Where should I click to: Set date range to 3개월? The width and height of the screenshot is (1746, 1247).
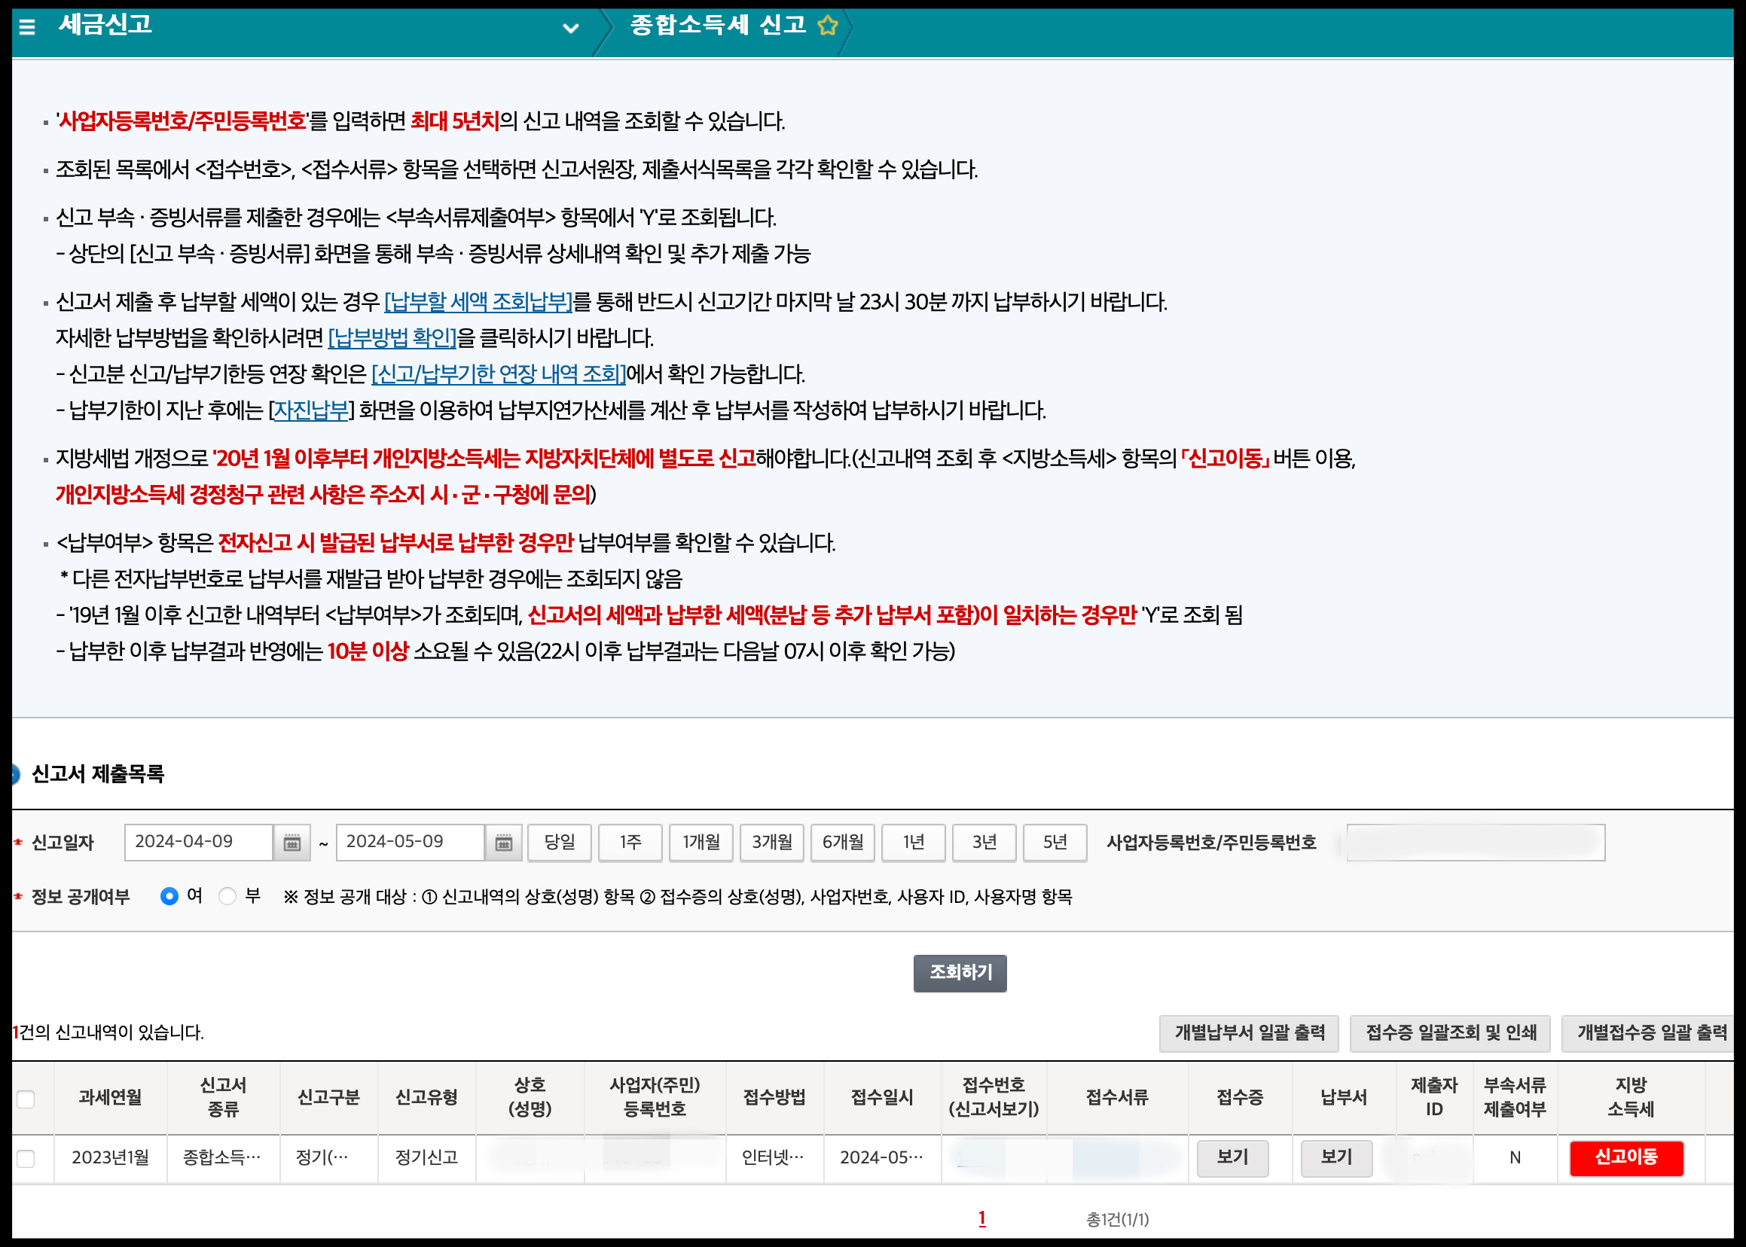coord(772,843)
